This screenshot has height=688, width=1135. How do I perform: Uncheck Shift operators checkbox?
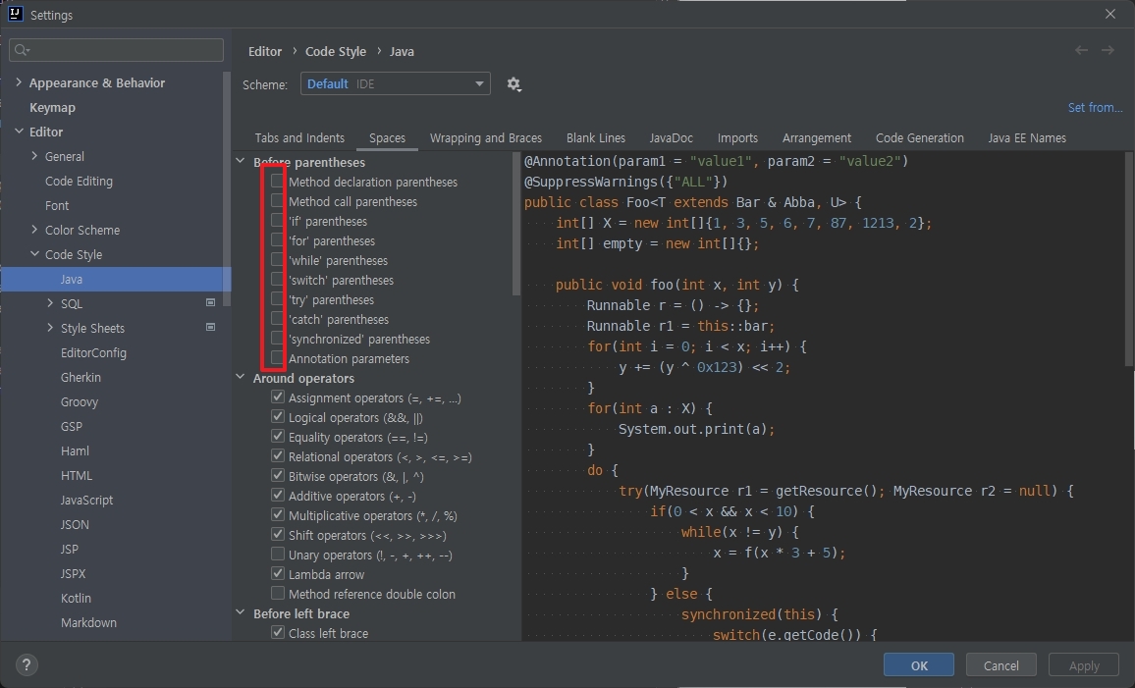click(277, 534)
